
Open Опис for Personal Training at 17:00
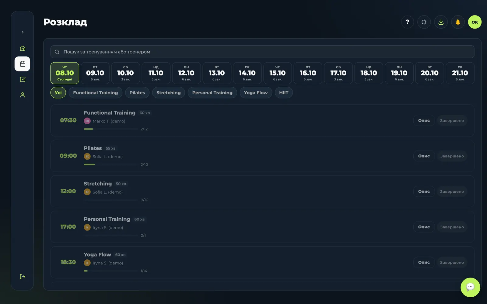pos(424,227)
